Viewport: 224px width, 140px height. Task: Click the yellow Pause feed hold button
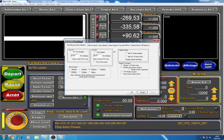13,84
